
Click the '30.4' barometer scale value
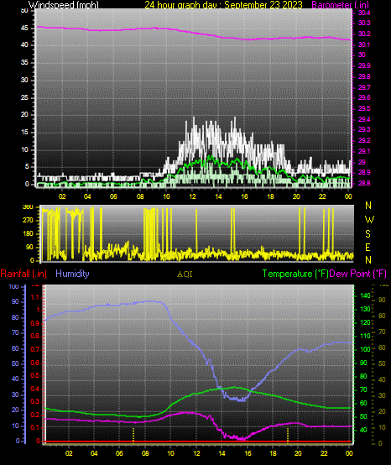coord(364,13)
